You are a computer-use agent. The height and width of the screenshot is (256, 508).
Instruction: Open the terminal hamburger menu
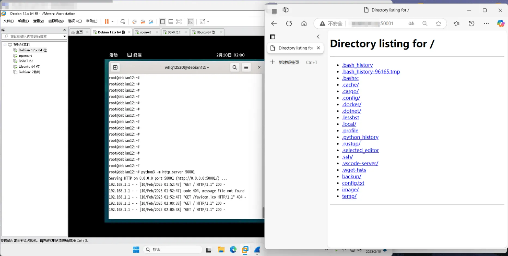(x=246, y=67)
